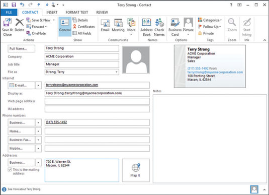Expand the people pane chevron

pos(264,189)
